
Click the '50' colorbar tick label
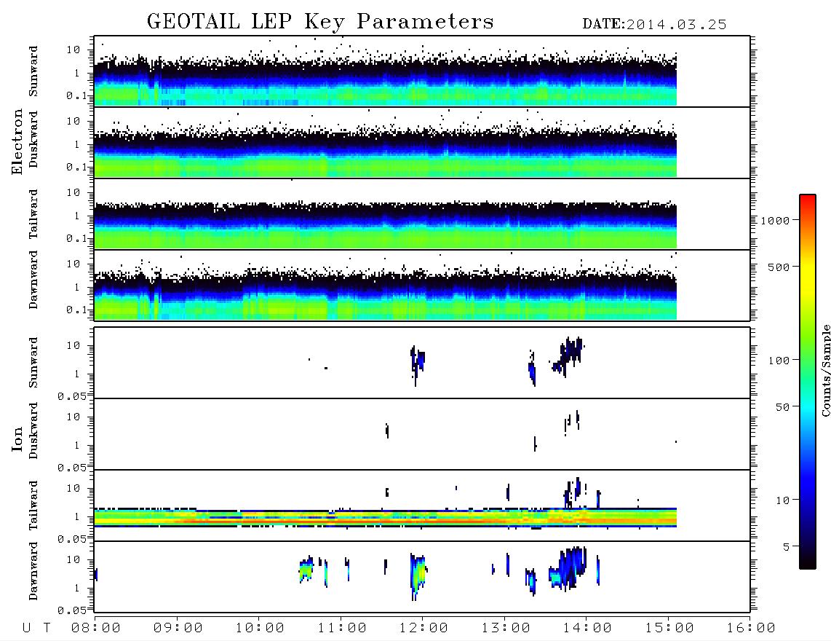pyautogui.click(x=783, y=407)
